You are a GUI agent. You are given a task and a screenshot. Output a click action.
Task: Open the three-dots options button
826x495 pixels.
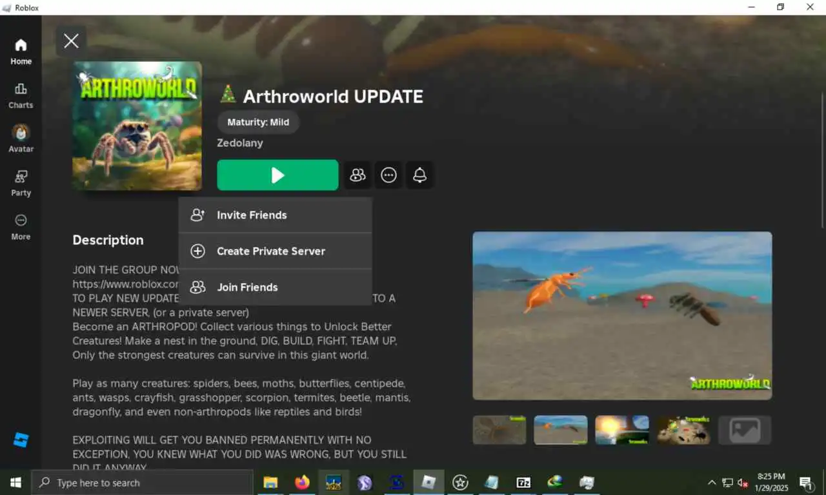(x=388, y=175)
